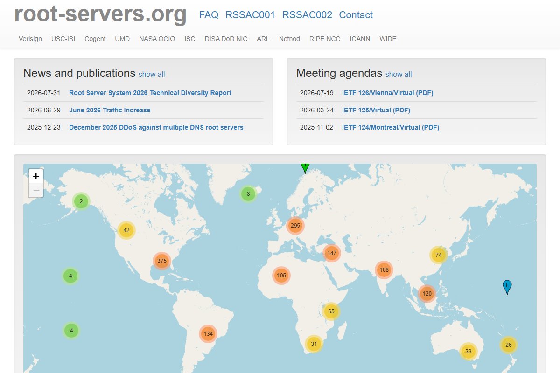
Task: Click the disabled zoom out minus button
Action: coord(36,190)
